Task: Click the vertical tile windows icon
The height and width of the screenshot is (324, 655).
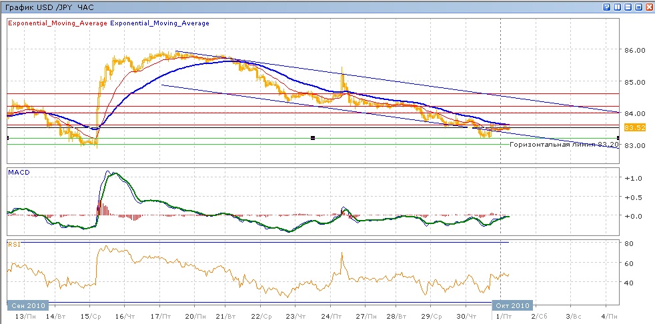Action: tap(617, 7)
